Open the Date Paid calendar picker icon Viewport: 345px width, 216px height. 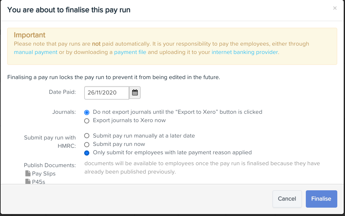pos(135,93)
